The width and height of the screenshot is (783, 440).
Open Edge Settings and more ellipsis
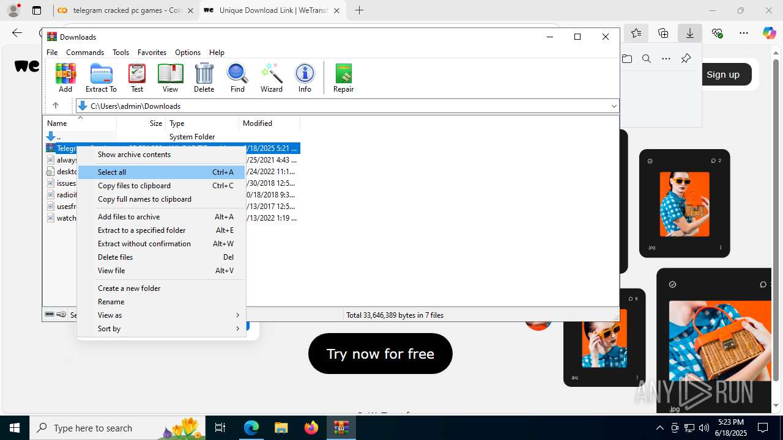(744, 33)
